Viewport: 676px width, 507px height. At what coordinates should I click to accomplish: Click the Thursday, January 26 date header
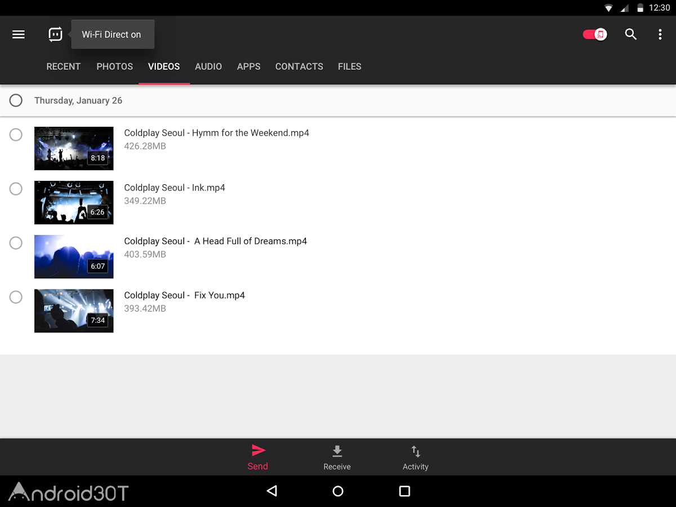(x=78, y=100)
